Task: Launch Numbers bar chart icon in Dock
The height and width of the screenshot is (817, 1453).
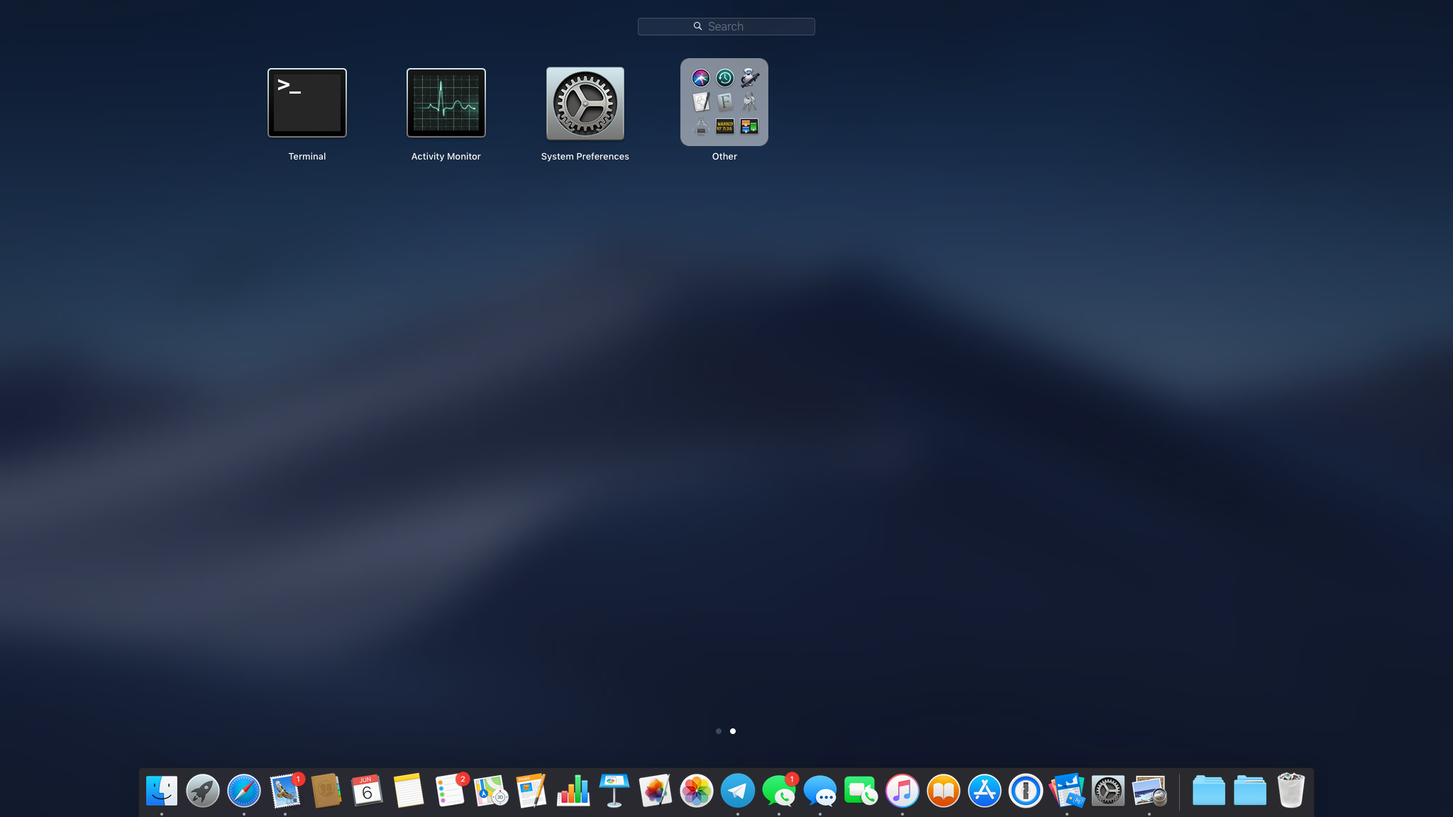Action: point(573,791)
